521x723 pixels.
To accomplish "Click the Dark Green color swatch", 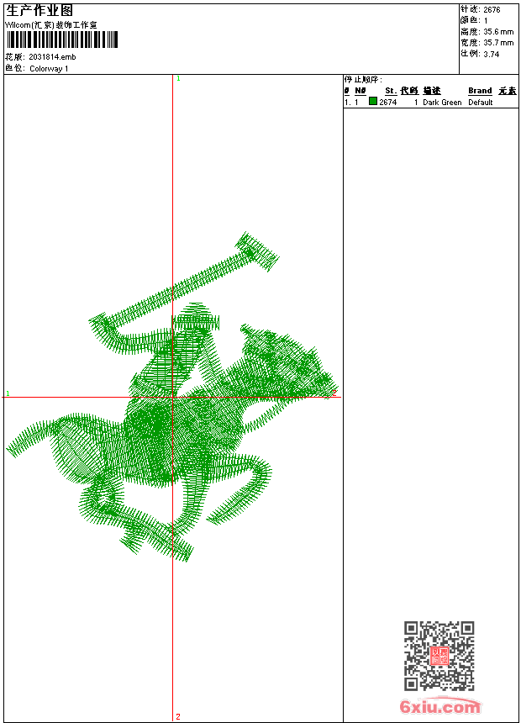I will click(x=373, y=102).
